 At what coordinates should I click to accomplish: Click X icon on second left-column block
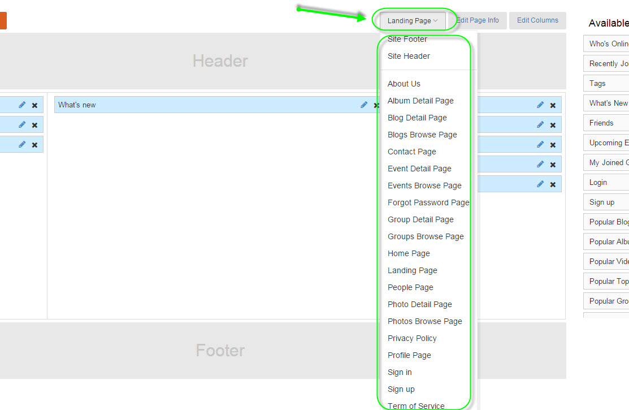(x=34, y=125)
